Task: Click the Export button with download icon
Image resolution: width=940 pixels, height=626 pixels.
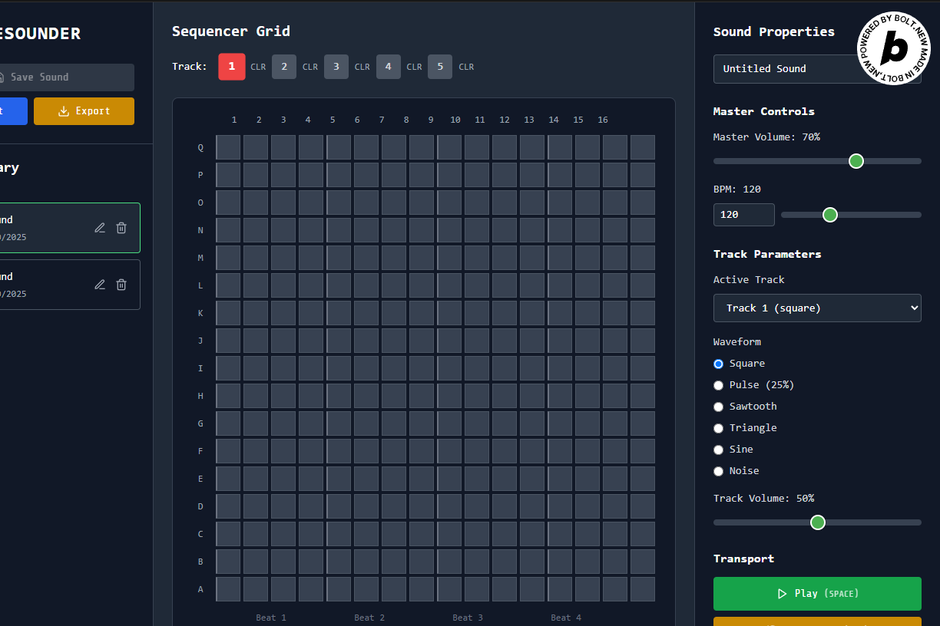Action: click(x=84, y=111)
